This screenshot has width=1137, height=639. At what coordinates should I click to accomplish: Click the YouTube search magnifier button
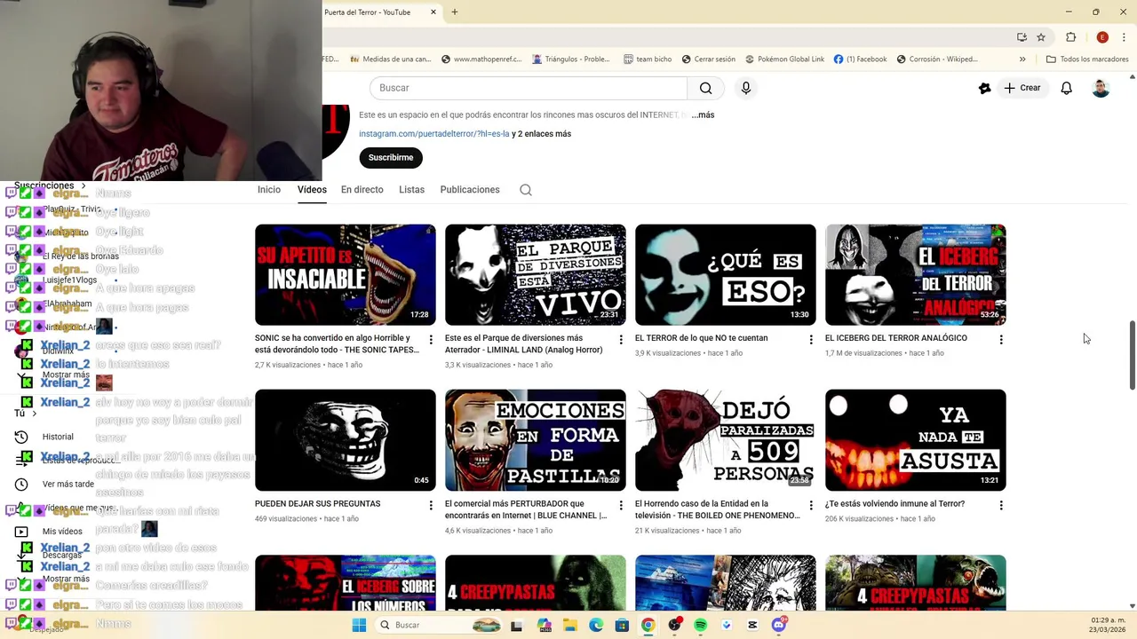[705, 88]
